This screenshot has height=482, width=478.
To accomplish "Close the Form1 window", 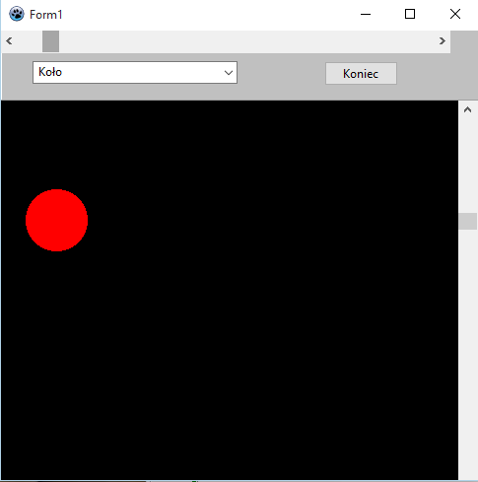I will pyautogui.click(x=455, y=14).
